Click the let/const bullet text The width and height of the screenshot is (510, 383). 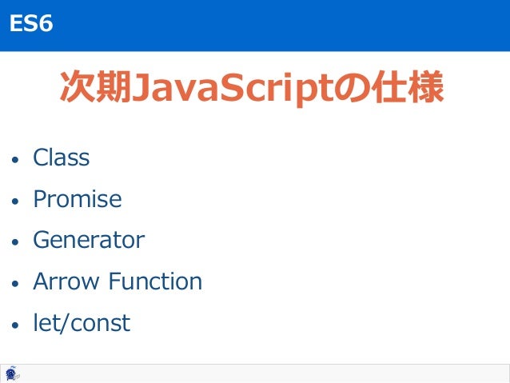point(82,323)
